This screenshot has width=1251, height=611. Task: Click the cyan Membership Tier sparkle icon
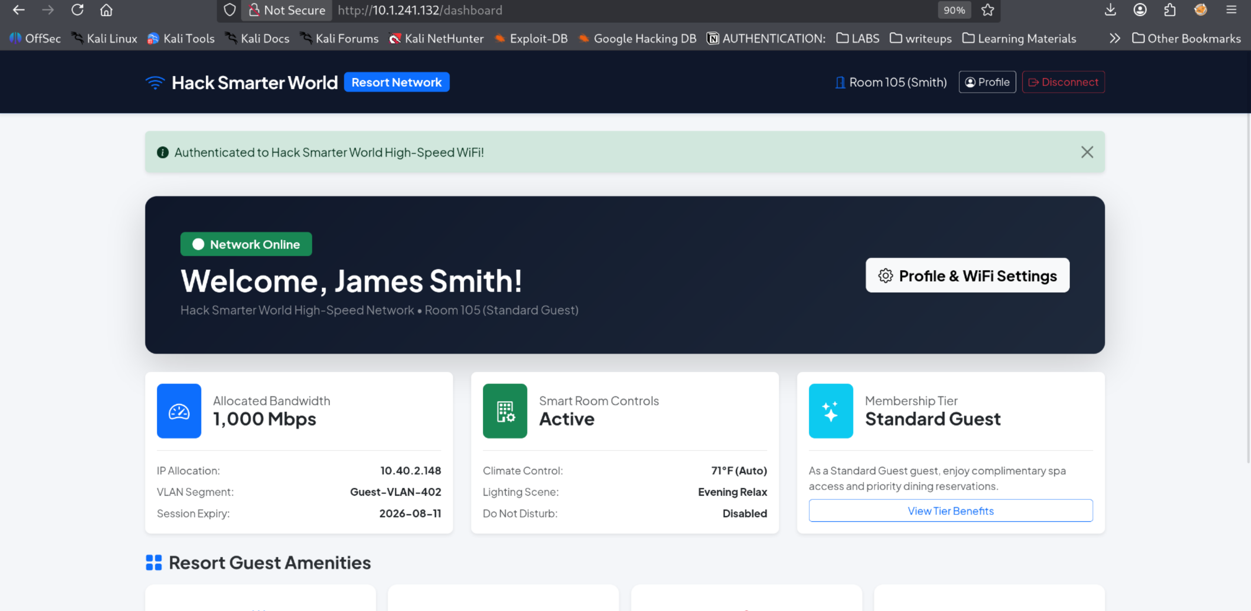pos(830,411)
